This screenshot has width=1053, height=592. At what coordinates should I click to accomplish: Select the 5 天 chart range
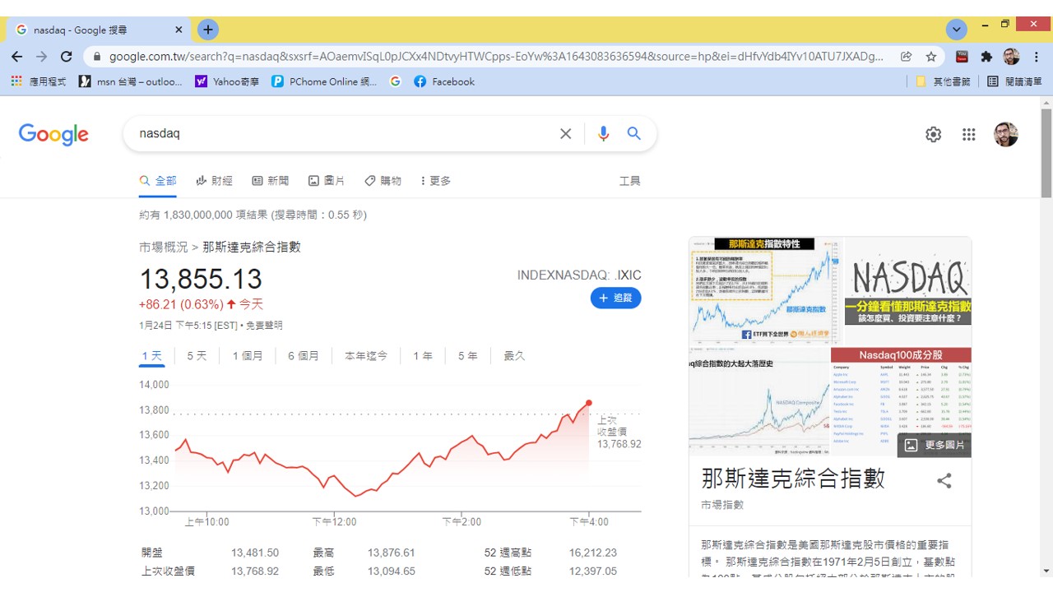pos(197,356)
